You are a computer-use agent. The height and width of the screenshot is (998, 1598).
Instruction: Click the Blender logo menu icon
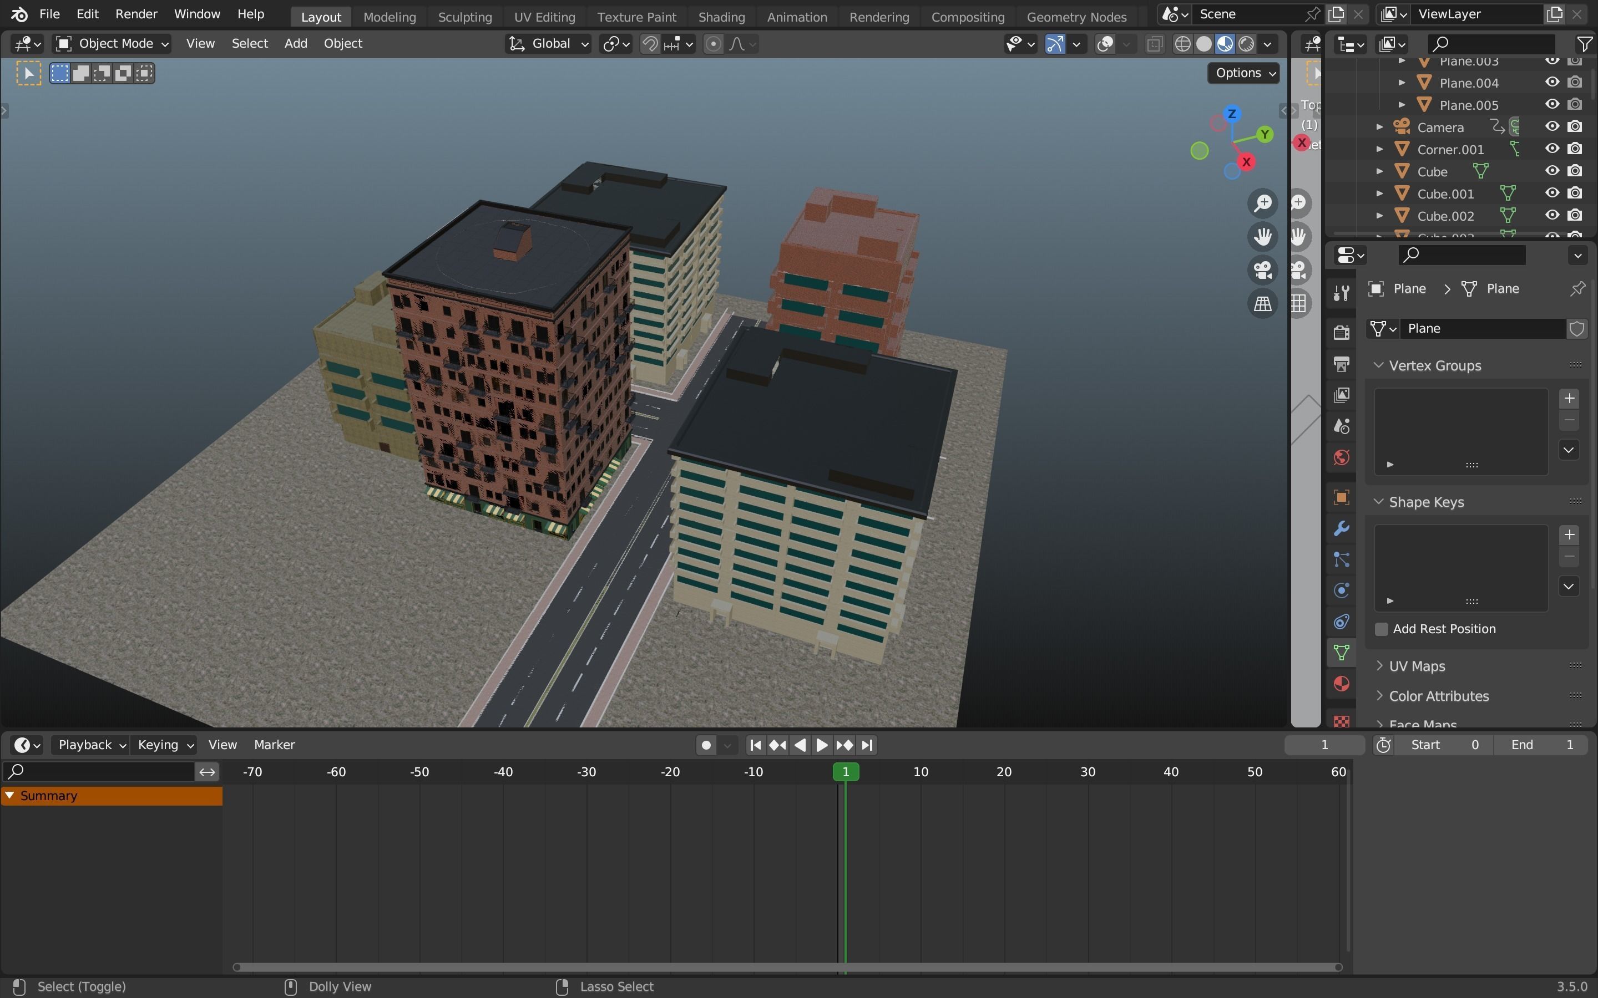[19, 14]
